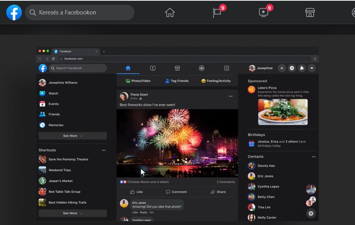The height and width of the screenshot is (225, 355).
Task: Switch to the Groups tab in screenshot
Action: pyautogui.click(x=202, y=68)
